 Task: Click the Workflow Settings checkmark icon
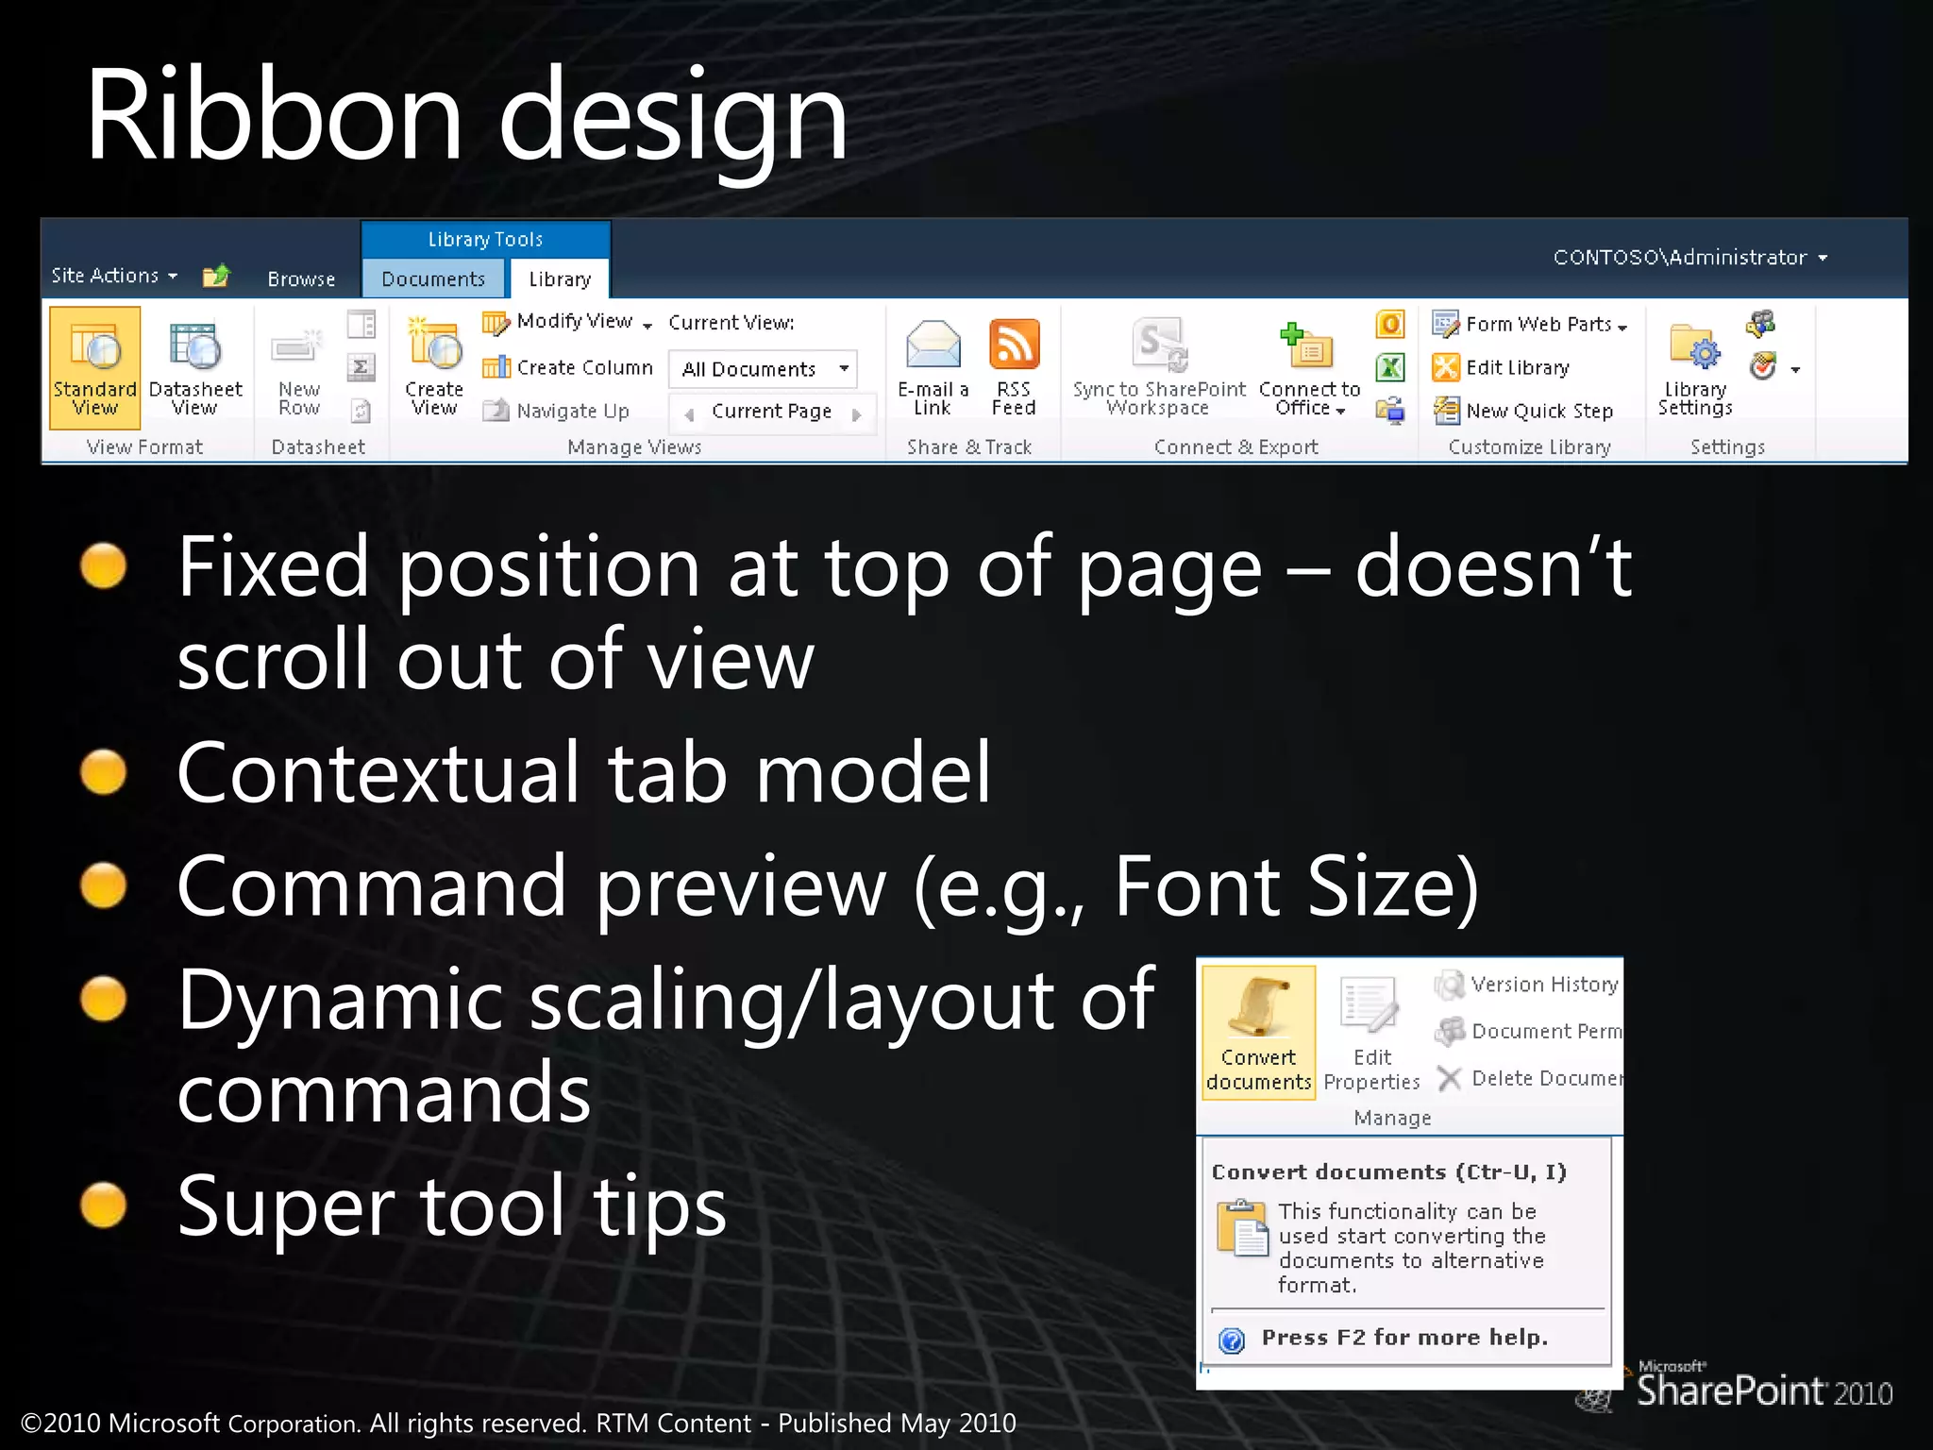[x=1762, y=367]
